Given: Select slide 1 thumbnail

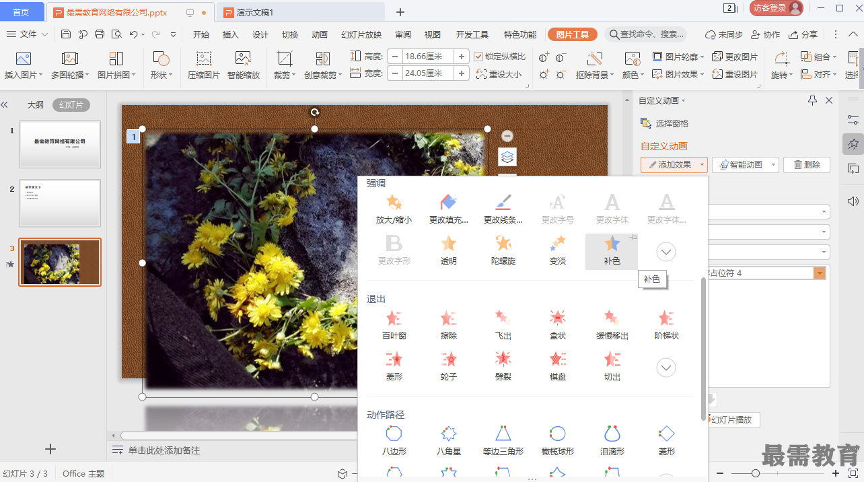Looking at the screenshot, I should tap(60, 145).
